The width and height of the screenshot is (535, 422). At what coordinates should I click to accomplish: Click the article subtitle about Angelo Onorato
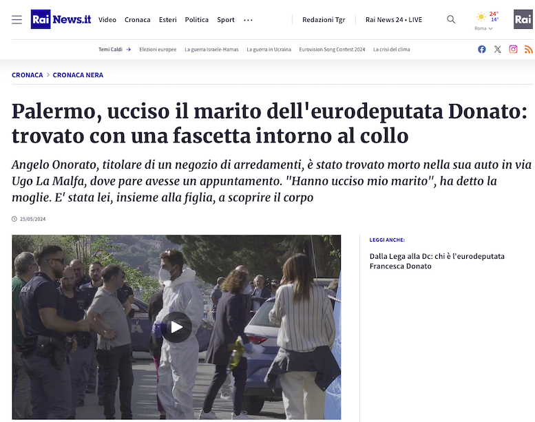[x=271, y=181]
